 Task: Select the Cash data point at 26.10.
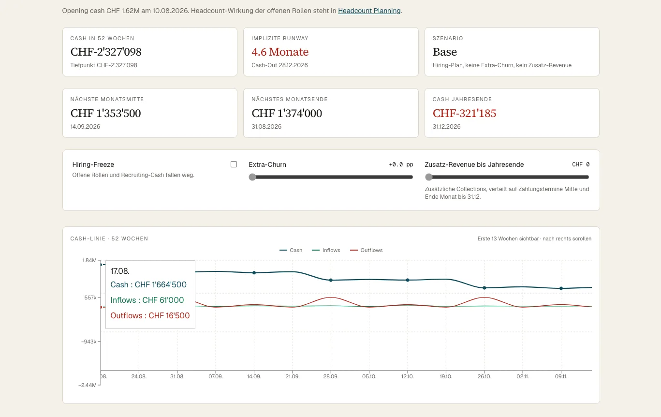tap(485, 288)
